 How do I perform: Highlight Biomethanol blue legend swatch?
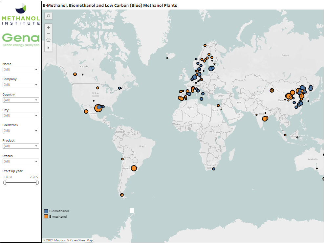pos(46,211)
